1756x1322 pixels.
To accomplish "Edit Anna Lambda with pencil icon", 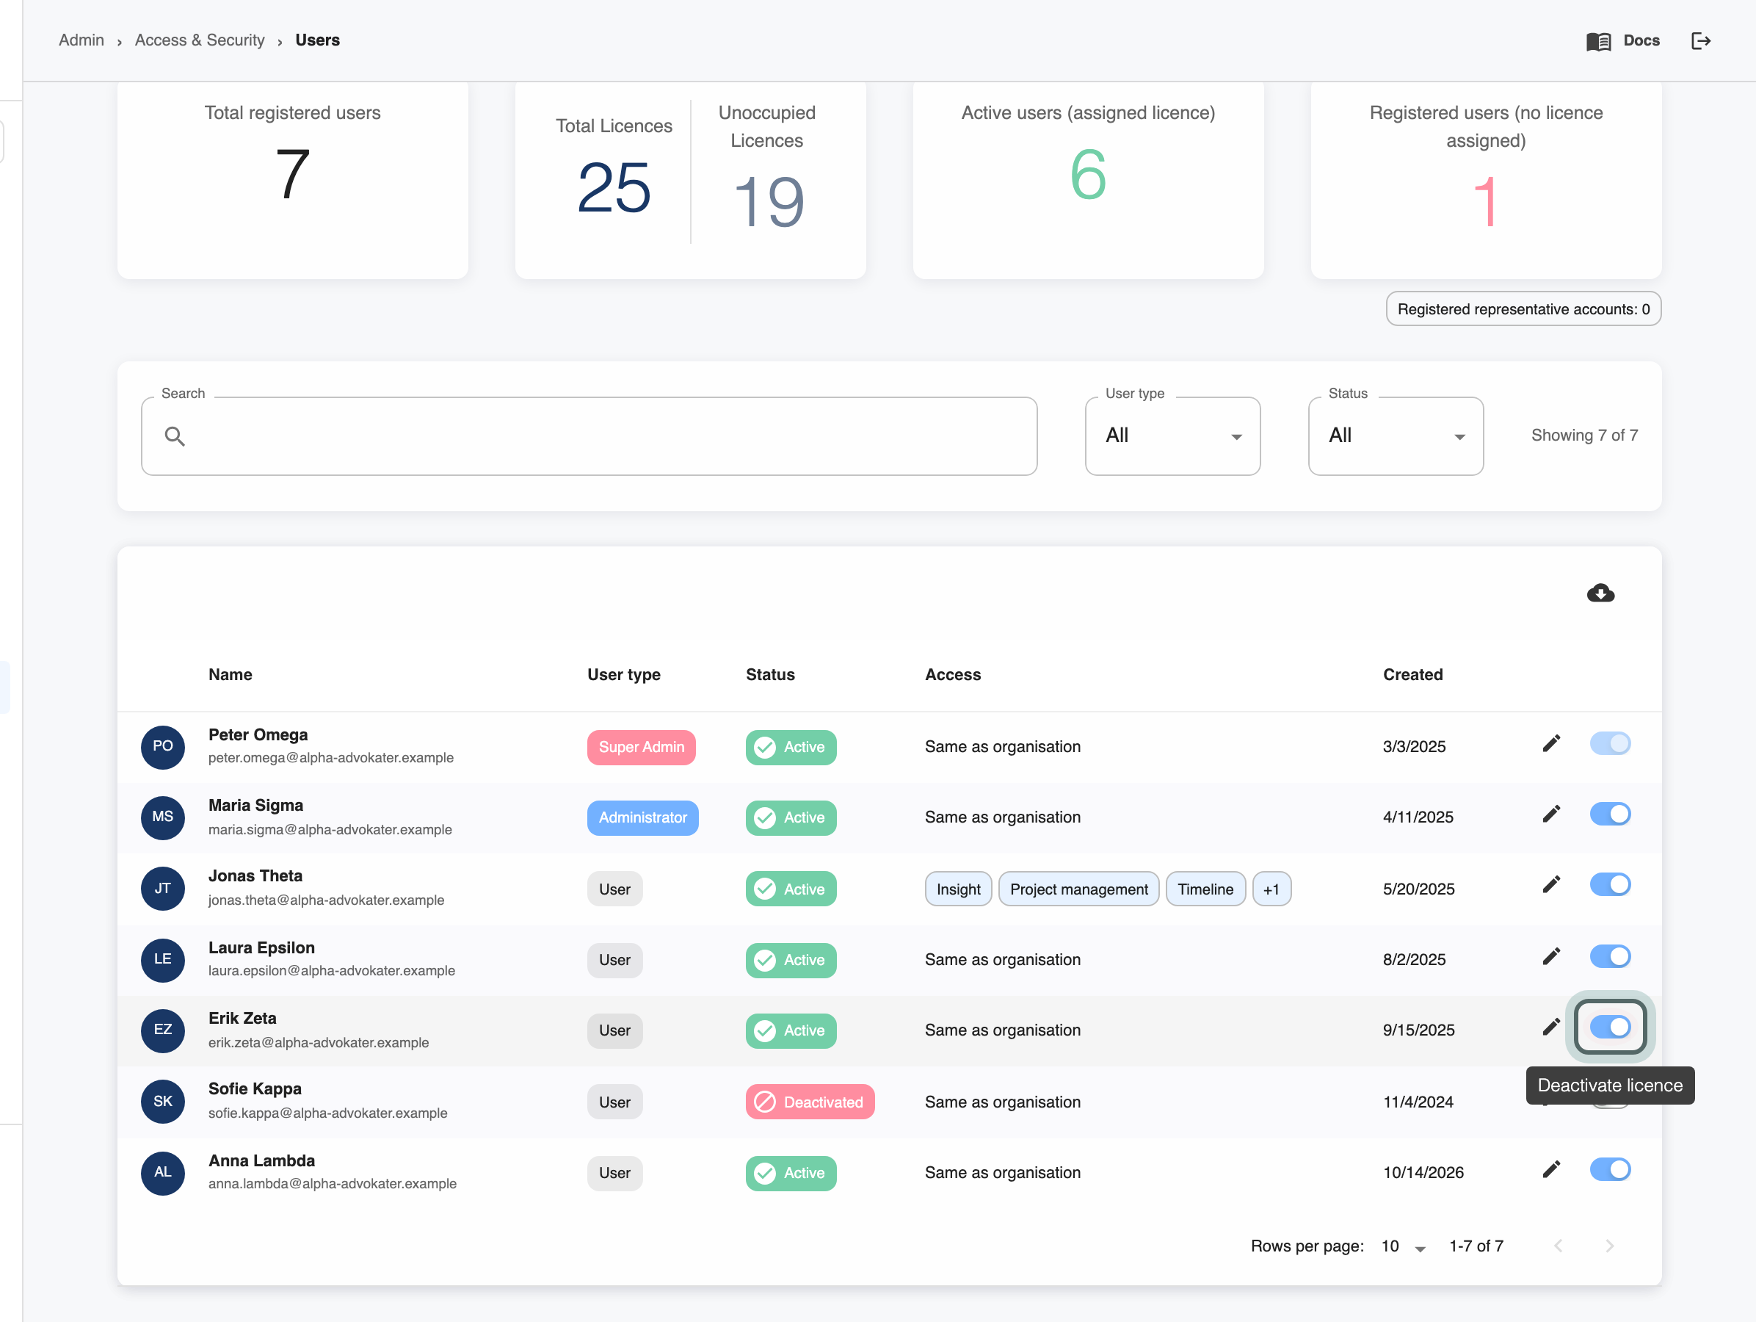I will (x=1551, y=1169).
